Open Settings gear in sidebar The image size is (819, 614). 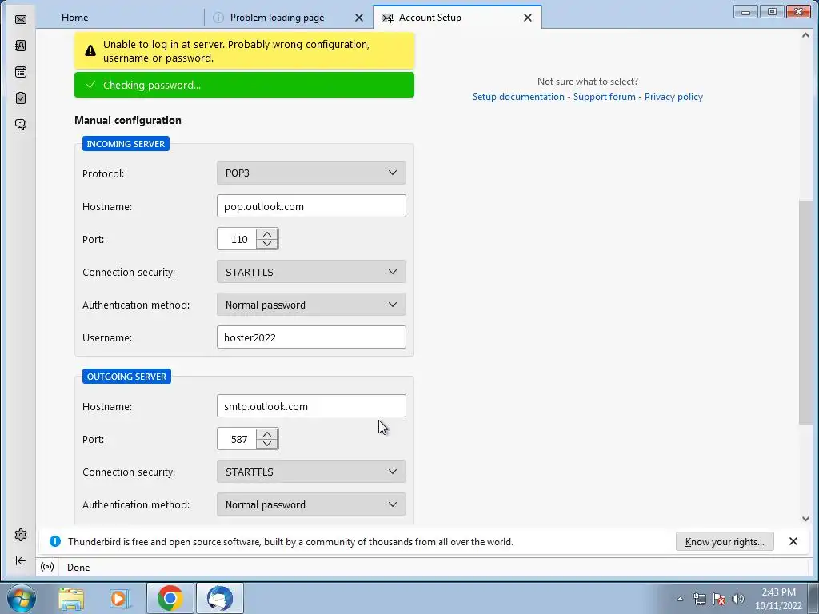[20, 535]
